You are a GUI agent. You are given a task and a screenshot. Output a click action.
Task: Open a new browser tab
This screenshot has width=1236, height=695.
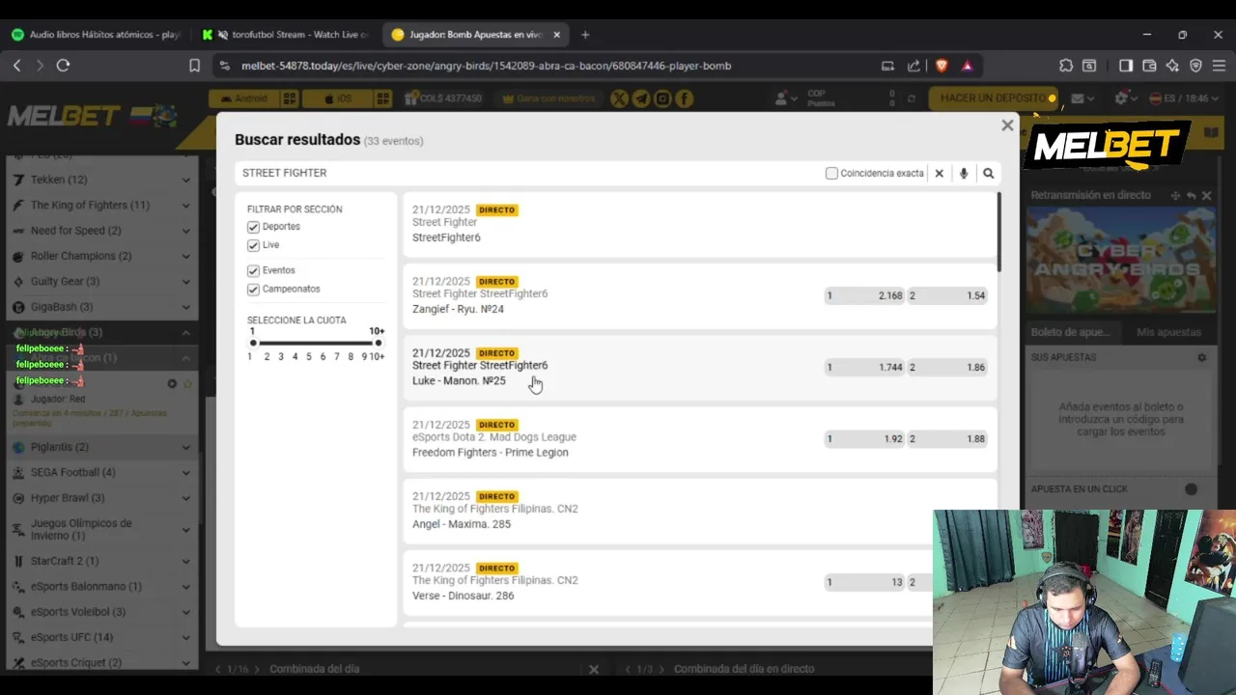click(585, 35)
